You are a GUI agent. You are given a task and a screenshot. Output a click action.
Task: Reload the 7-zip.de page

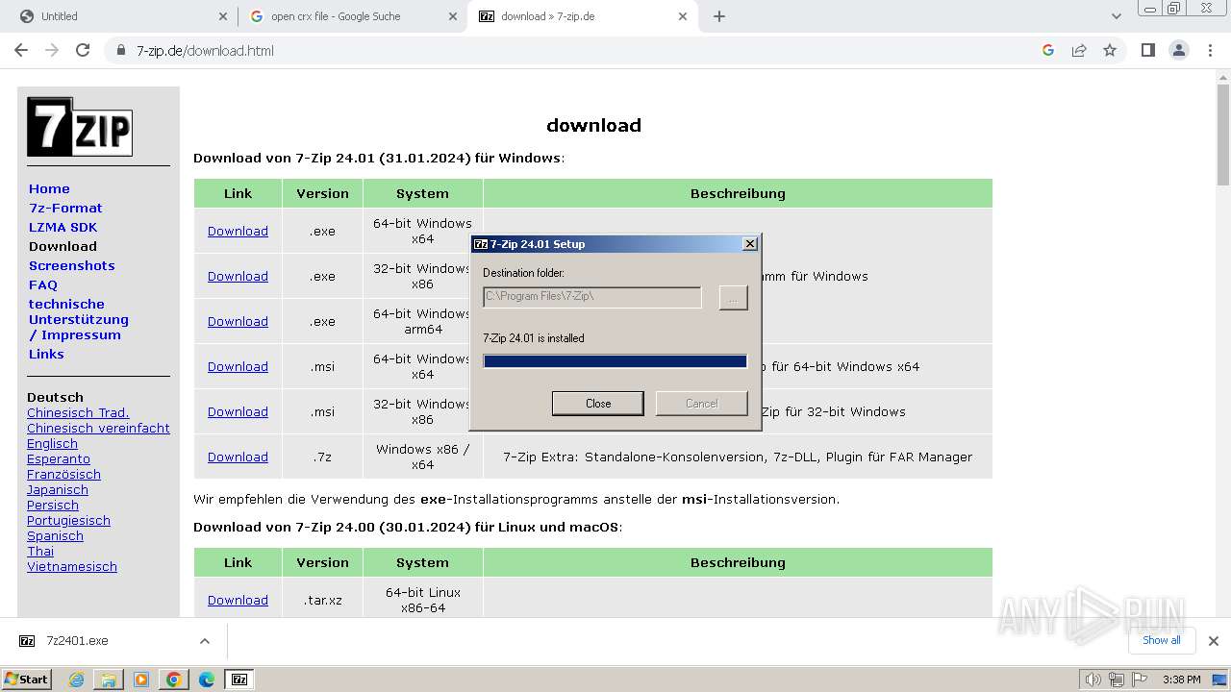tap(83, 50)
